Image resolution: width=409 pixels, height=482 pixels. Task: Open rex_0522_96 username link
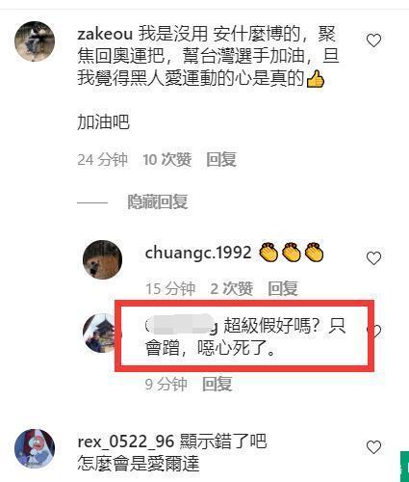point(125,442)
